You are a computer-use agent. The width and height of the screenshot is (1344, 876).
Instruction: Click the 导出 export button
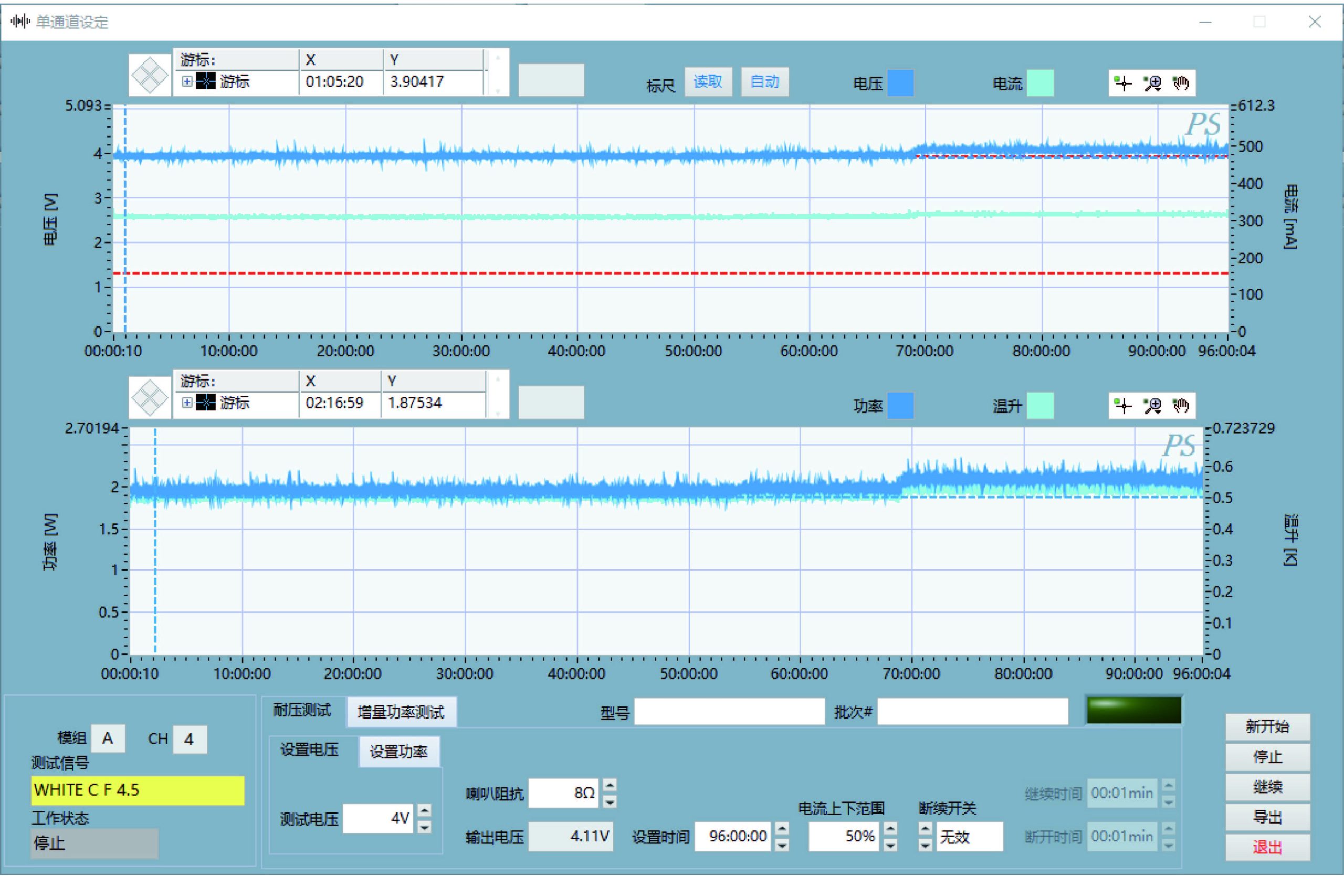[1267, 817]
